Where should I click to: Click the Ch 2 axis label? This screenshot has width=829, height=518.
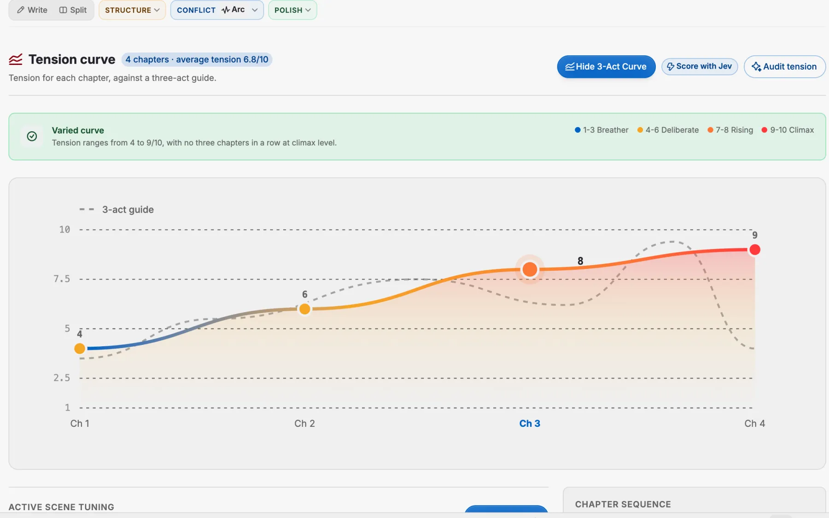click(x=304, y=424)
